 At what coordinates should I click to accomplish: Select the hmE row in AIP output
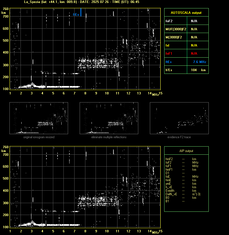[x=181, y=180]
